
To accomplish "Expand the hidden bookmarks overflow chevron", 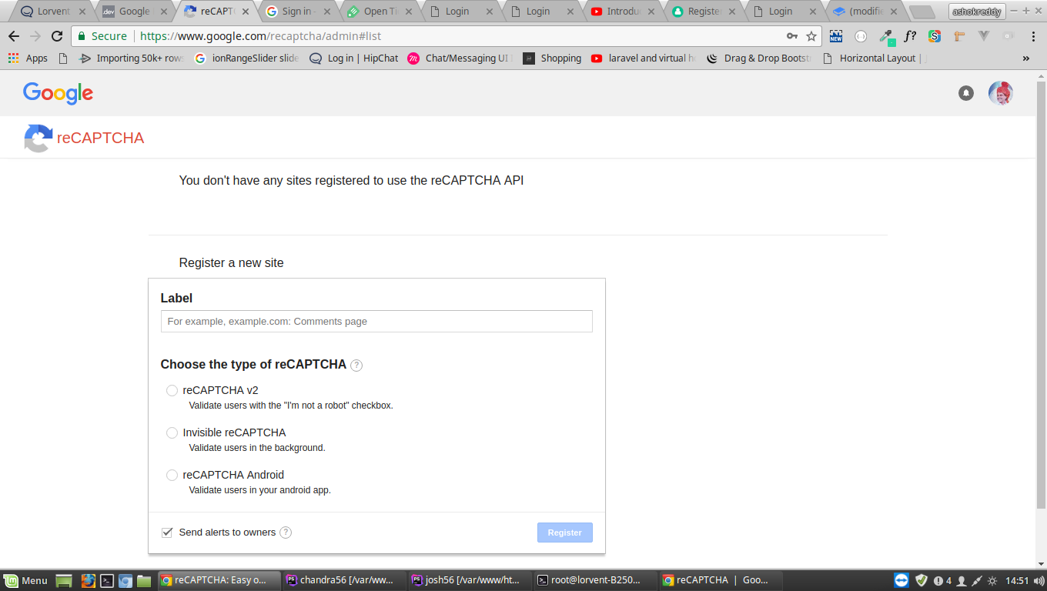I will [1025, 58].
